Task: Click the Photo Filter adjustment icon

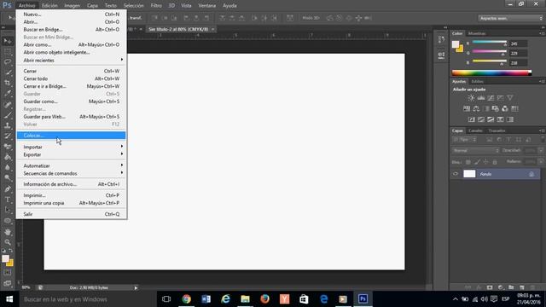Action: click(x=495, y=108)
